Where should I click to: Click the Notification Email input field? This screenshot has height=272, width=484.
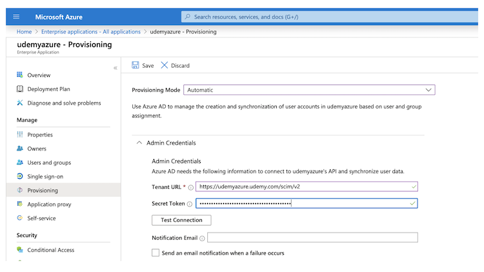pyautogui.click(x=312, y=238)
